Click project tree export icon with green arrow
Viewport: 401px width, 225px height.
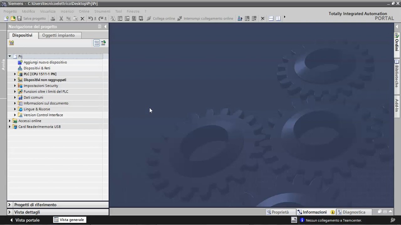(x=103, y=43)
